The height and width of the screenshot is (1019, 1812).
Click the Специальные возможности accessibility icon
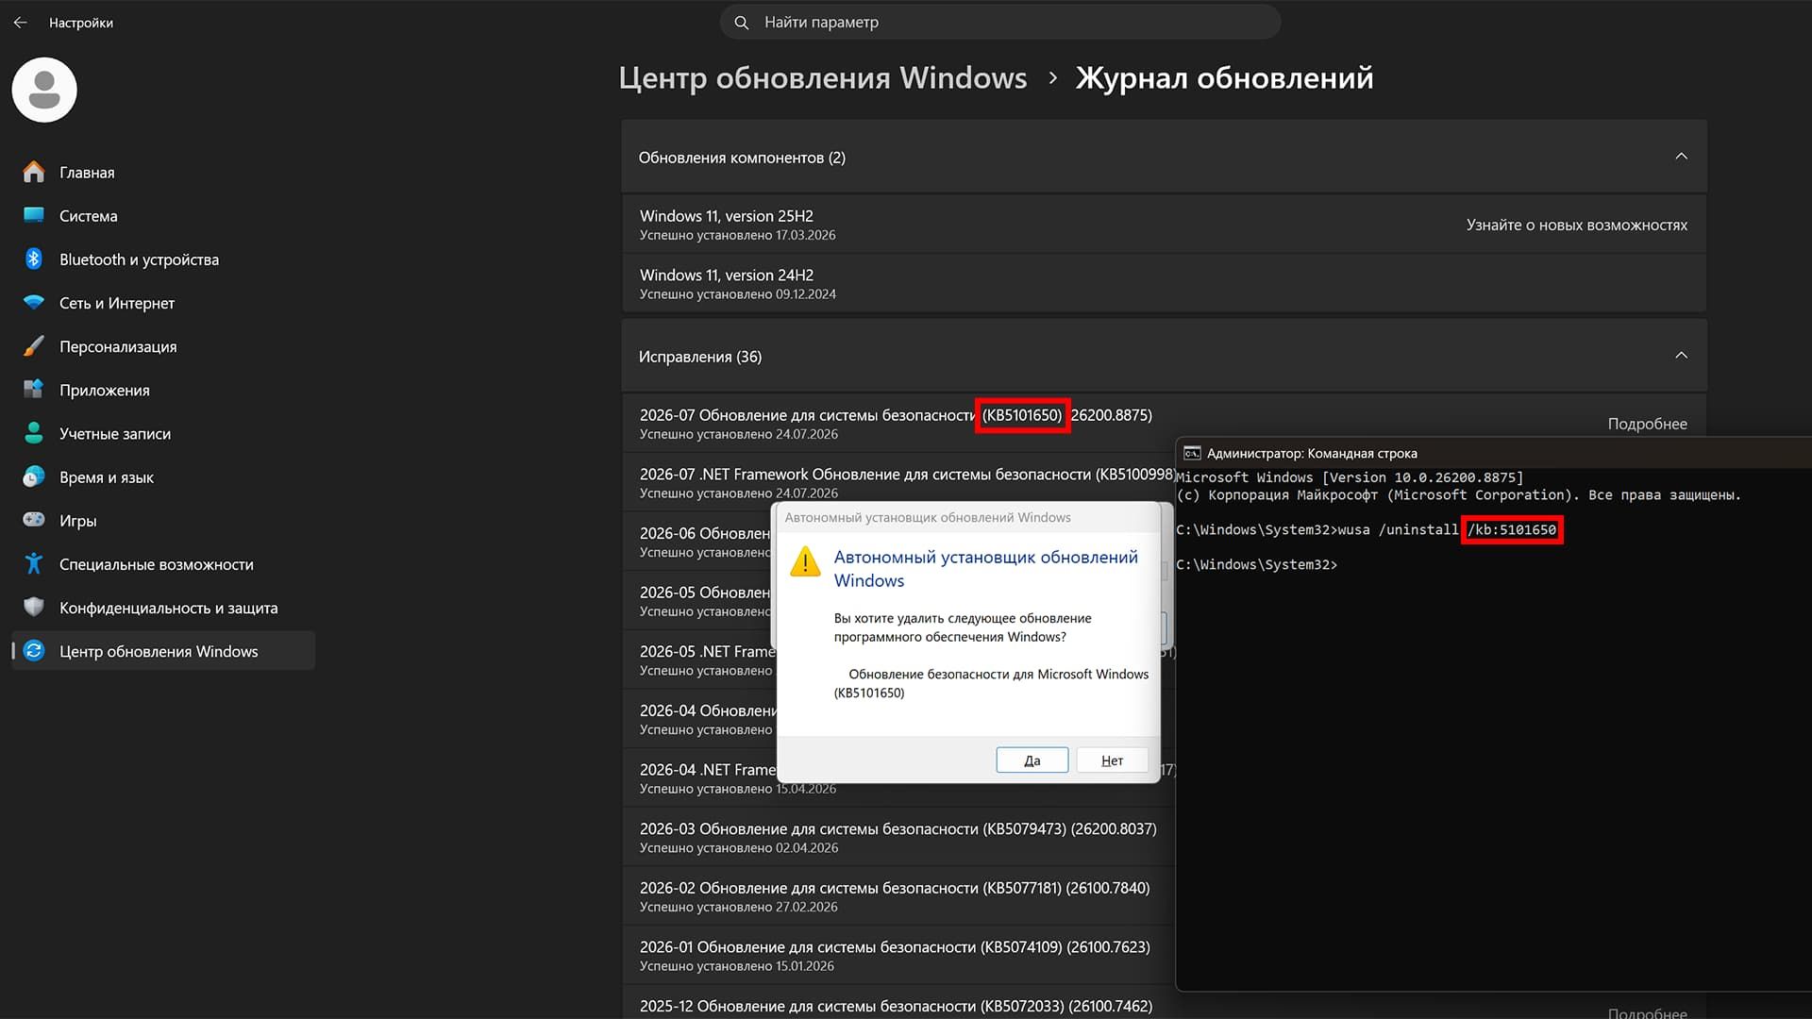[34, 563]
